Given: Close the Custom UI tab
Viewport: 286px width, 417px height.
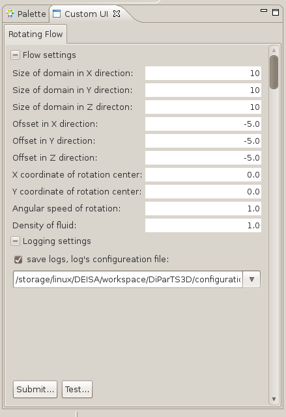Looking at the screenshot, I should [117, 14].
